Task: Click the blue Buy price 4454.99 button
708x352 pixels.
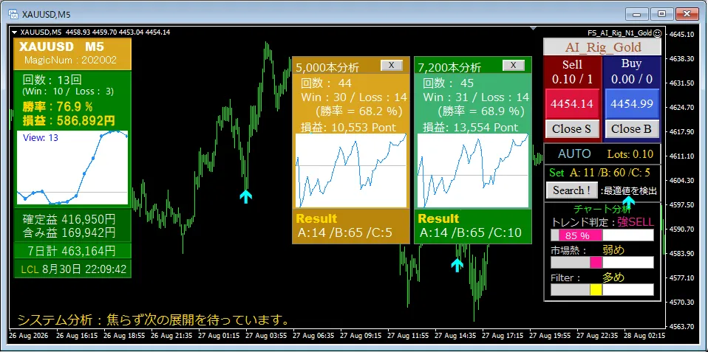Action: (632, 103)
